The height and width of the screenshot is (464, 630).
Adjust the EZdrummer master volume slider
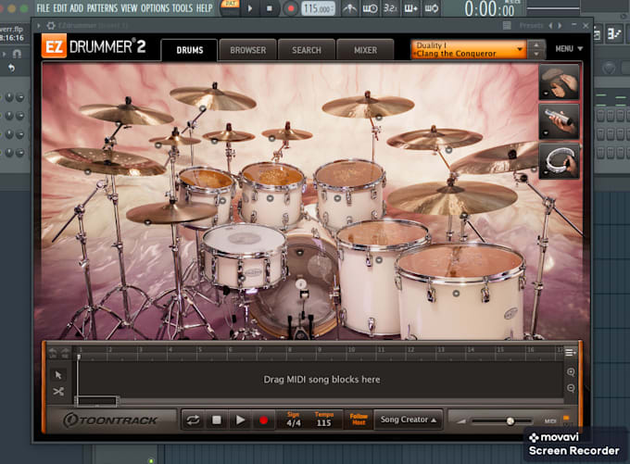[502, 421]
